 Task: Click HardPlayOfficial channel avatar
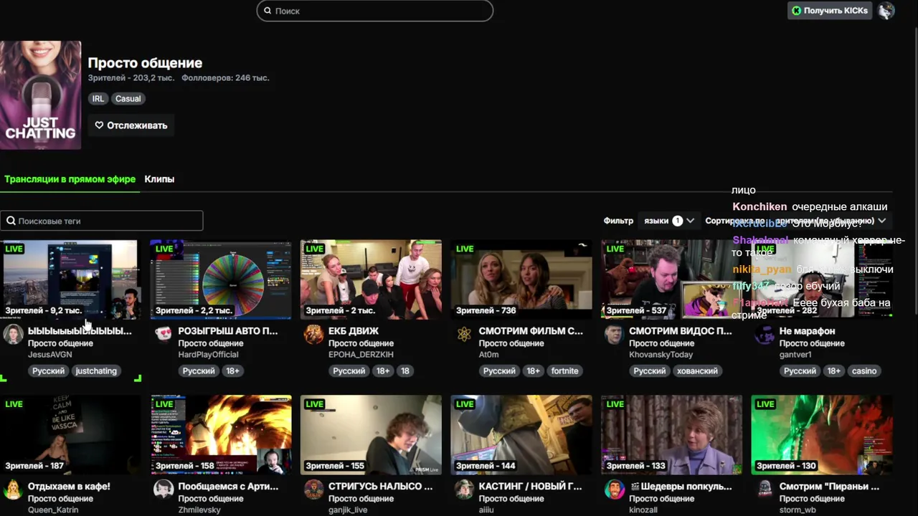pyautogui.click(x=164, y=335)
